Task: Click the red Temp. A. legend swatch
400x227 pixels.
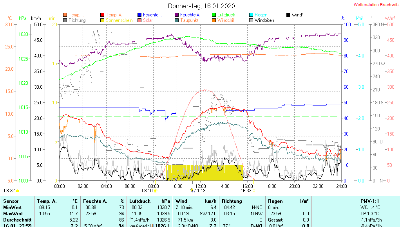Action: (x=103, y=15)
